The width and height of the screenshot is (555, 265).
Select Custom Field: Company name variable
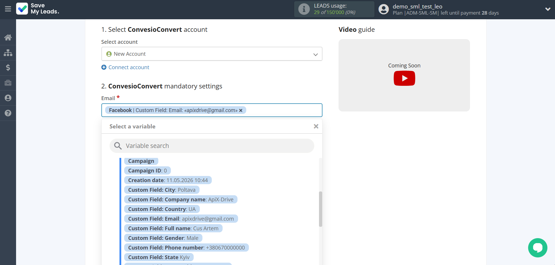tap(181, 200)
